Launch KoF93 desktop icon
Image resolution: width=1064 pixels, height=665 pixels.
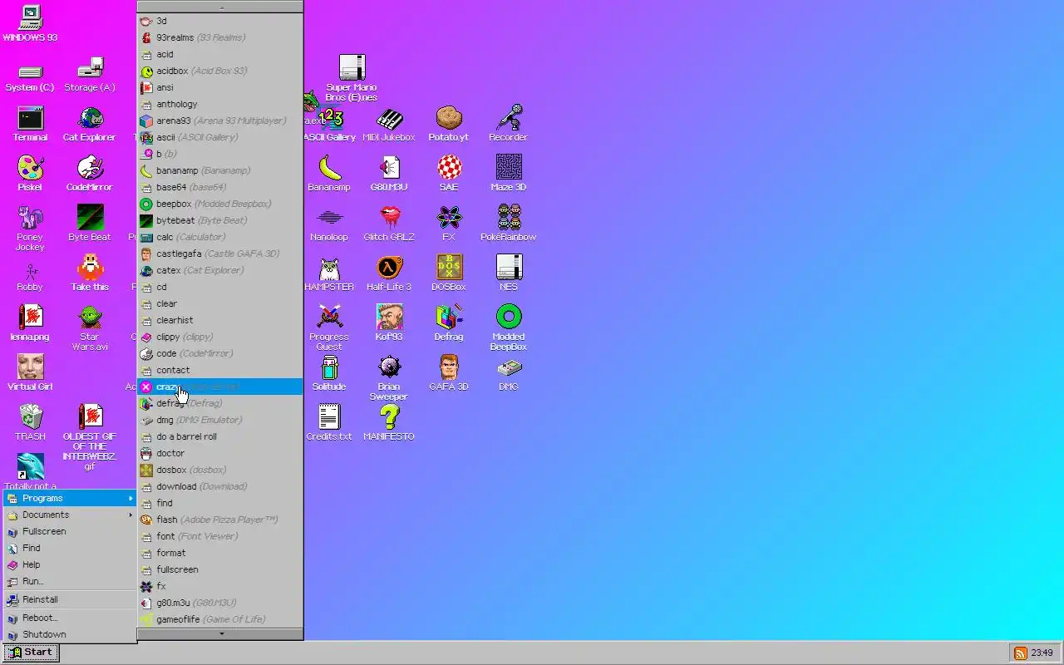389,324
